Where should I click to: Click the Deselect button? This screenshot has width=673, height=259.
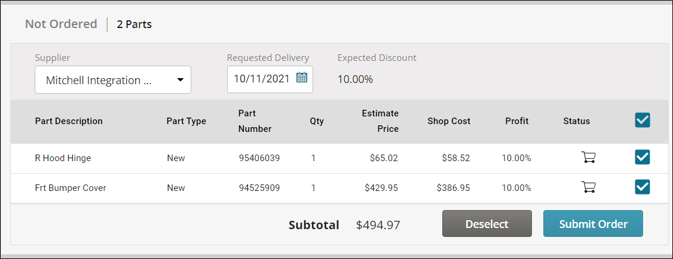[487, 223]
